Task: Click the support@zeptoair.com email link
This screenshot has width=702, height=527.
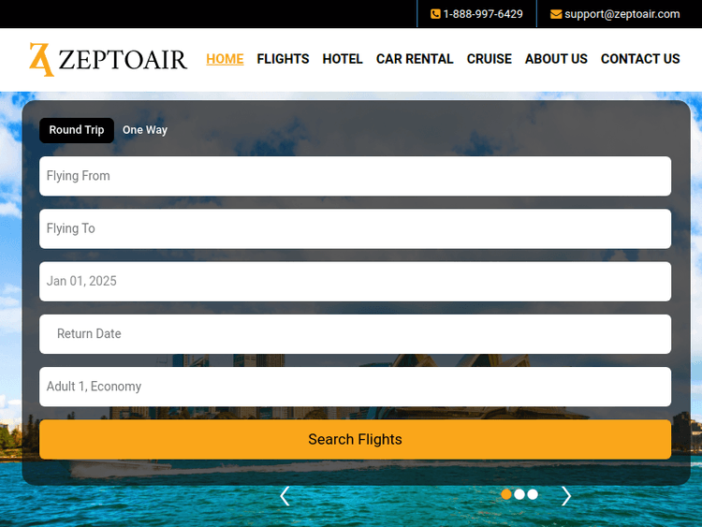Action: click(x=622, y=14)
